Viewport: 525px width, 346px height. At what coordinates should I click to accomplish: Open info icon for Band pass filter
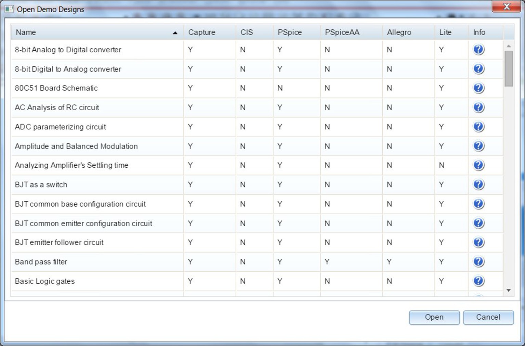478,262
